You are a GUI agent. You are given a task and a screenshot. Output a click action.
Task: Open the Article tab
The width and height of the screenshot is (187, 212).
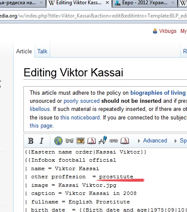coord(24,51)
